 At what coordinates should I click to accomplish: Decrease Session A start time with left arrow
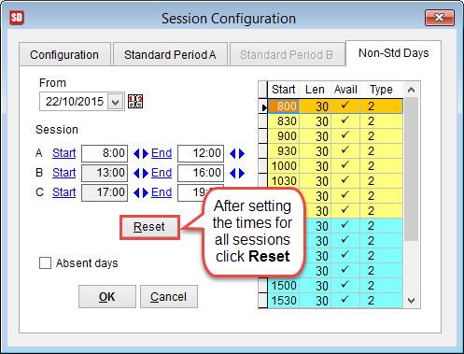click(136, 153)
